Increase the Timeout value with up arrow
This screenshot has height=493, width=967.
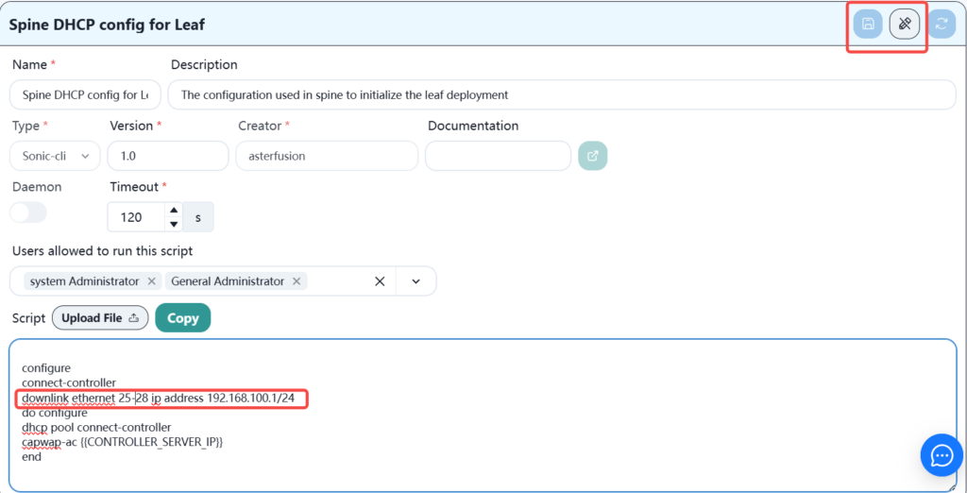coord(173,210)
